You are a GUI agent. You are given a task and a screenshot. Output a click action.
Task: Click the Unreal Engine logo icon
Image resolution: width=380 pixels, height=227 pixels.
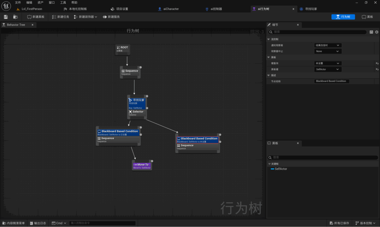pos(6,6)
